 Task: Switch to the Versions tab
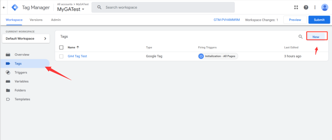(x=36, y=20)
